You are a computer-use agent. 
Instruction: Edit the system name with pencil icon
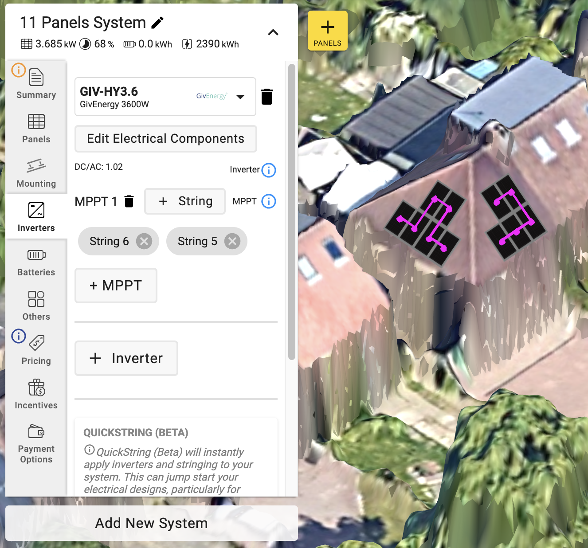pos(157,23)
